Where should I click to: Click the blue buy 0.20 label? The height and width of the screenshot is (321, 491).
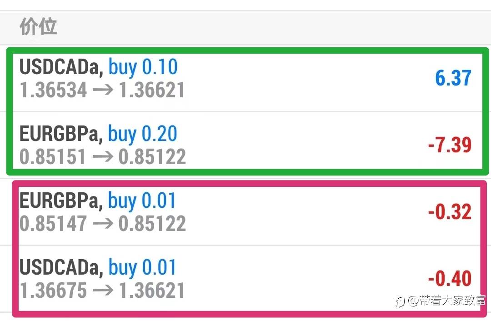click(x=142, y=134)
